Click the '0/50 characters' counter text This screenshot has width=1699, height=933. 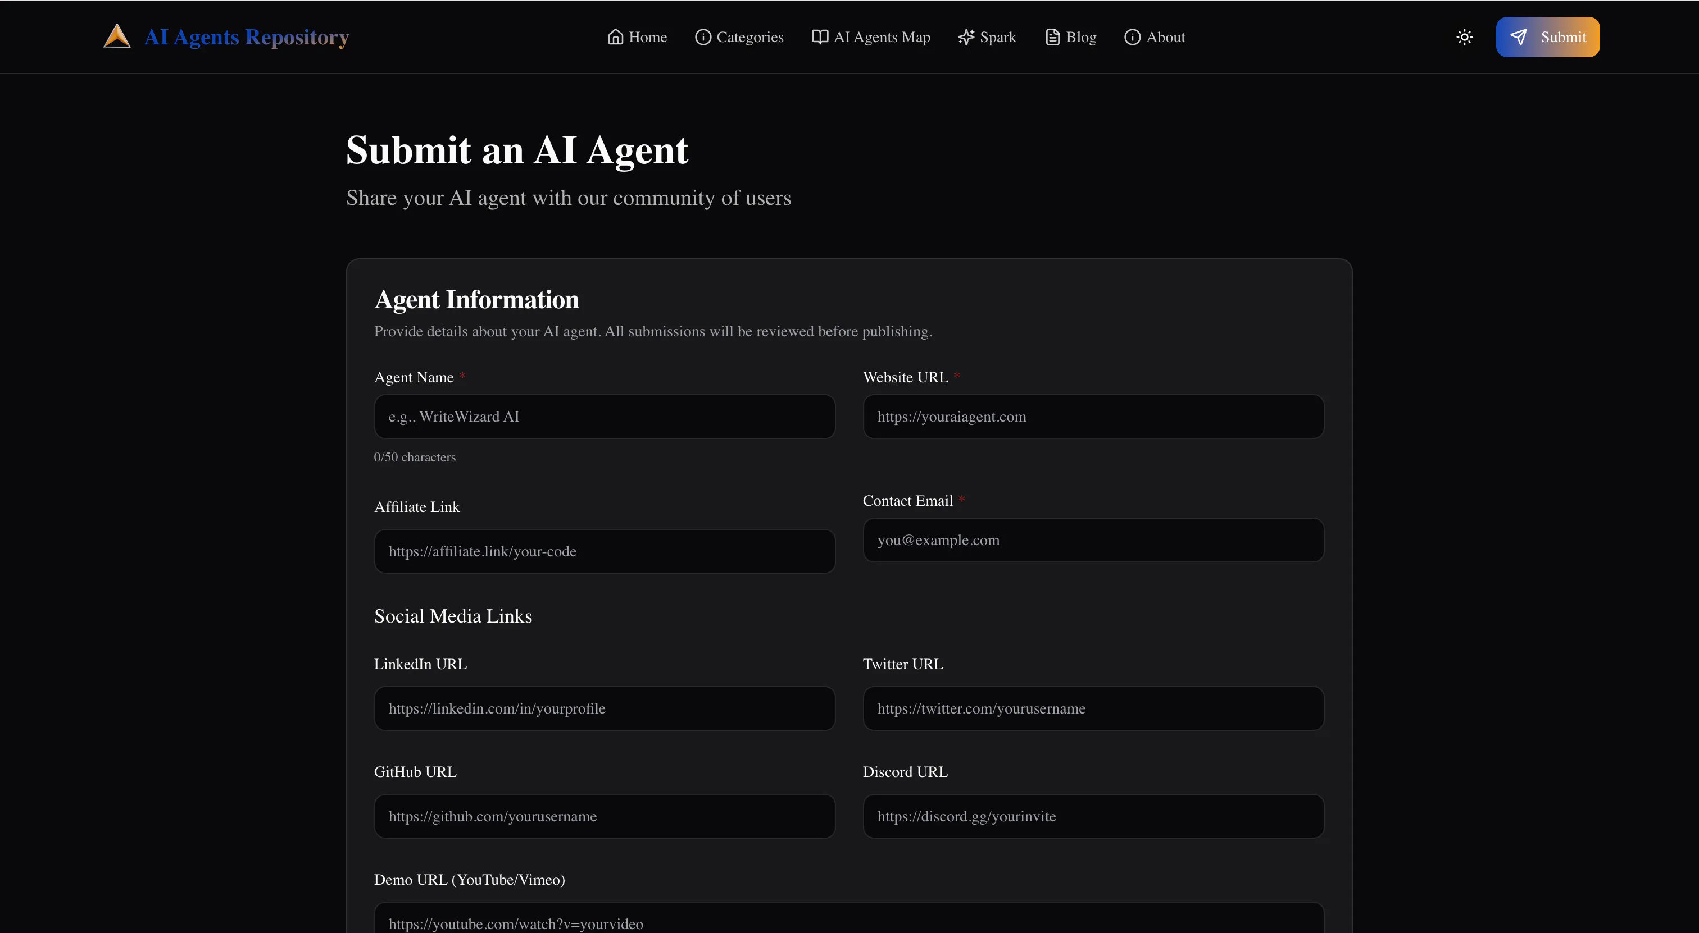point(414,458)
